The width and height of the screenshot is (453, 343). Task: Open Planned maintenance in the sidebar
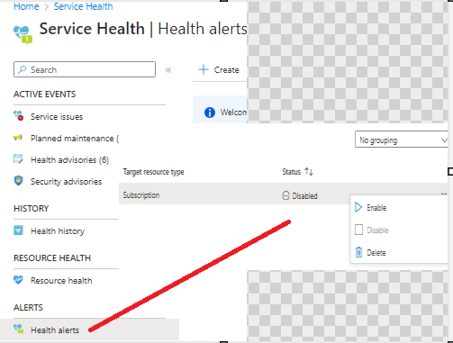pos(75,139)
